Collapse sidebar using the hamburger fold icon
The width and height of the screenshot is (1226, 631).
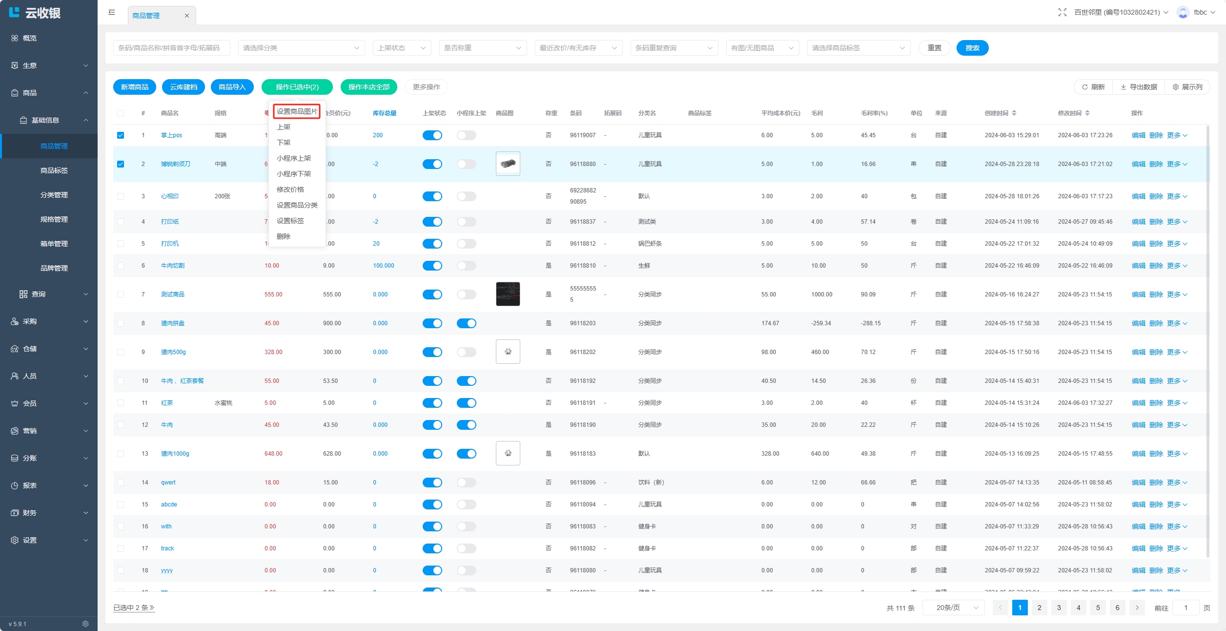112,13
